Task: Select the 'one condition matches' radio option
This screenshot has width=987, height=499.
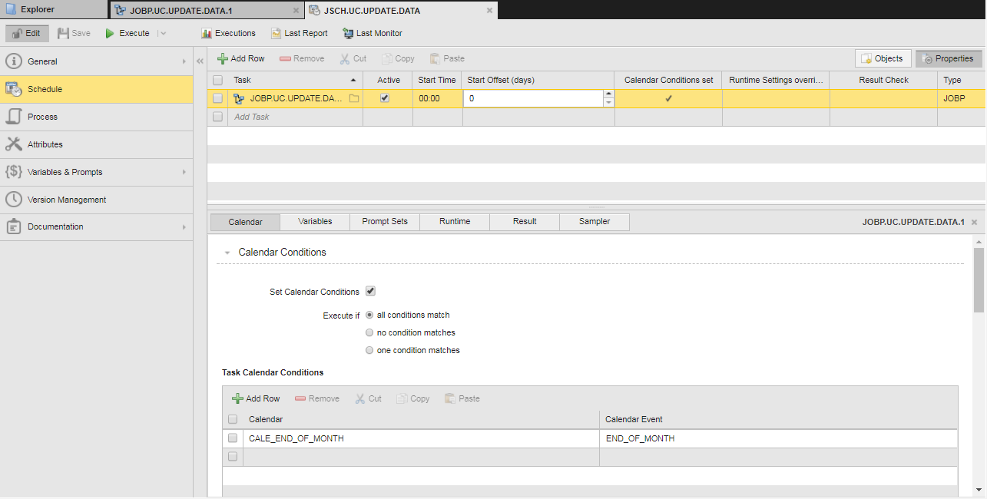Action: point(370,350)
